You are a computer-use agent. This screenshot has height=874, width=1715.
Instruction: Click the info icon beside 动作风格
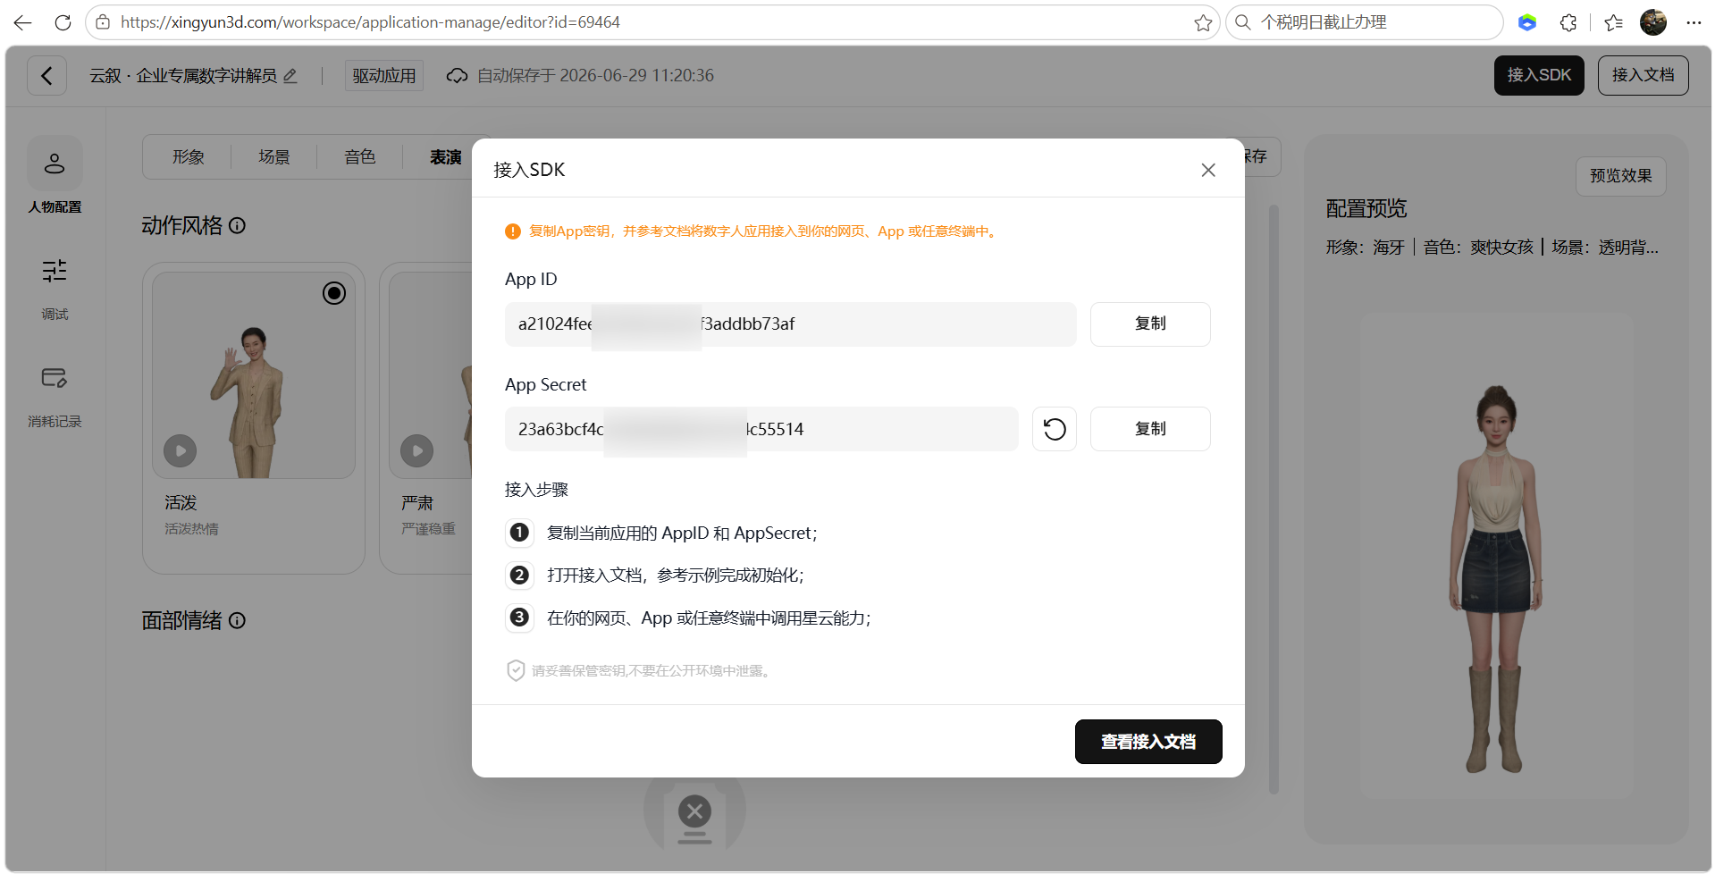(237, 225)
